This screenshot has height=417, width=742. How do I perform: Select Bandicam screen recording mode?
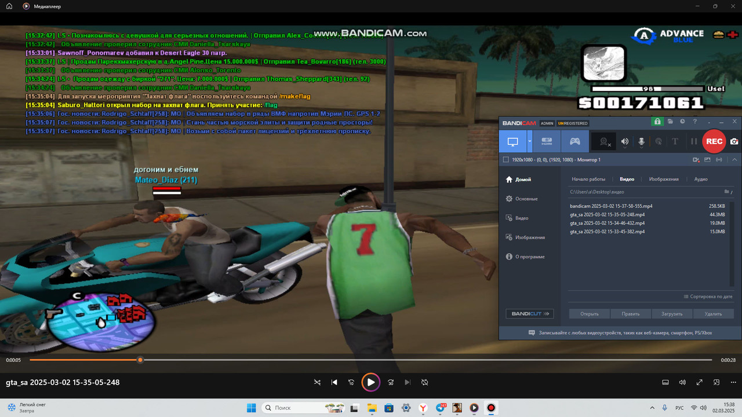[512, 141]
